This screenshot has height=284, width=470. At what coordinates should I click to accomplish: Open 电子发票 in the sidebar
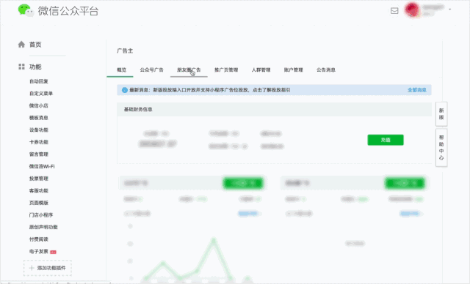39,252
